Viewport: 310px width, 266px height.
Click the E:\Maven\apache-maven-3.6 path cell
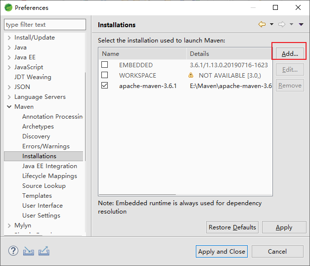pos(231,86)
